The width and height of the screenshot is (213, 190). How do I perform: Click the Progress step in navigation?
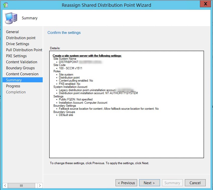click(13, 86)
